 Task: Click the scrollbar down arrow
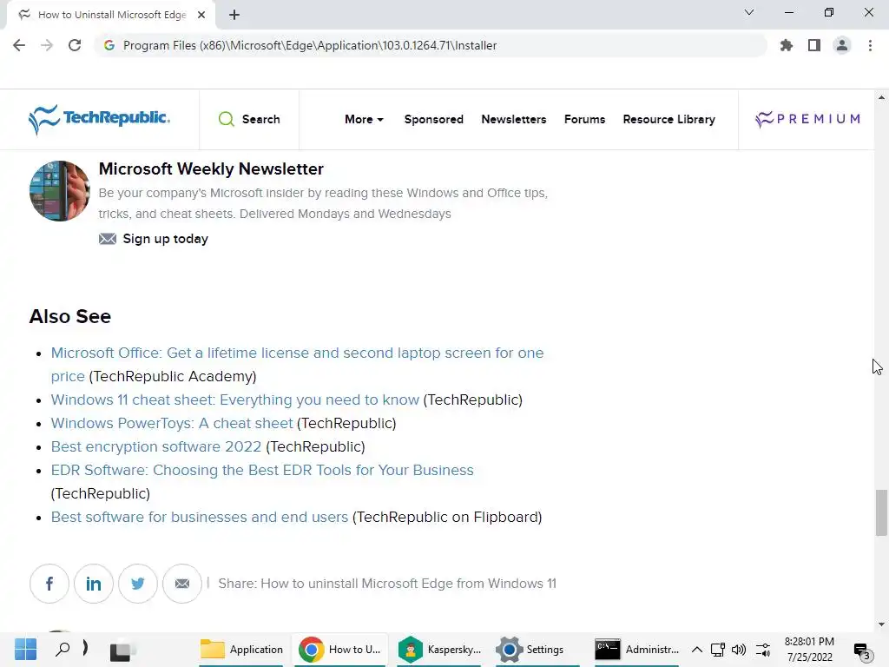pos(881,624)
